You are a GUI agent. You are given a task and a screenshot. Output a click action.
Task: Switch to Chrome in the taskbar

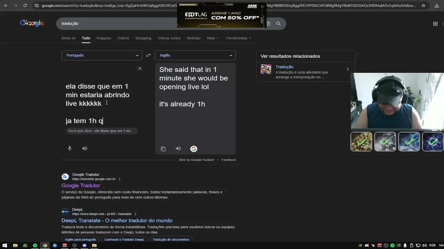click(x=45, y=246)
